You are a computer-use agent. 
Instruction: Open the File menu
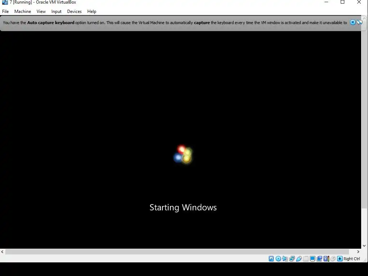(5, 11)
